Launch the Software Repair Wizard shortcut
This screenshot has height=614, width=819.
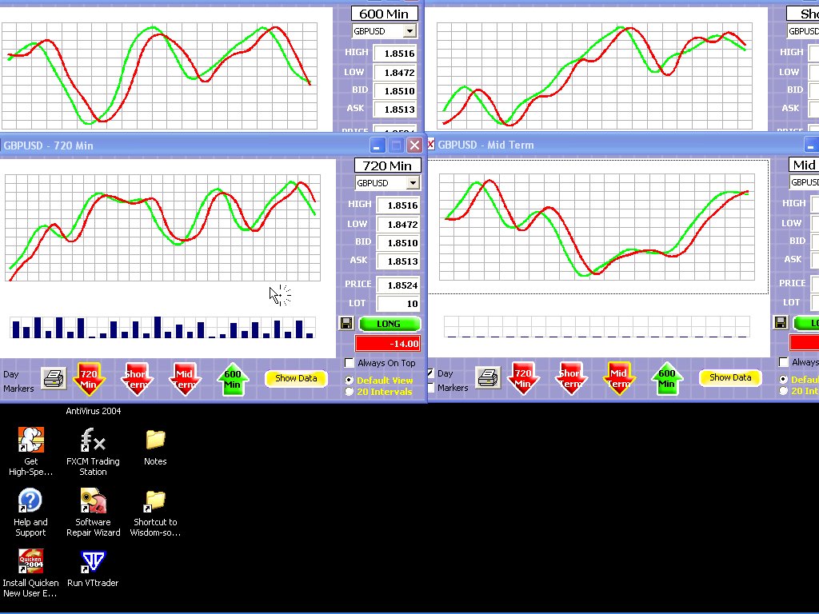pos(93,512)
